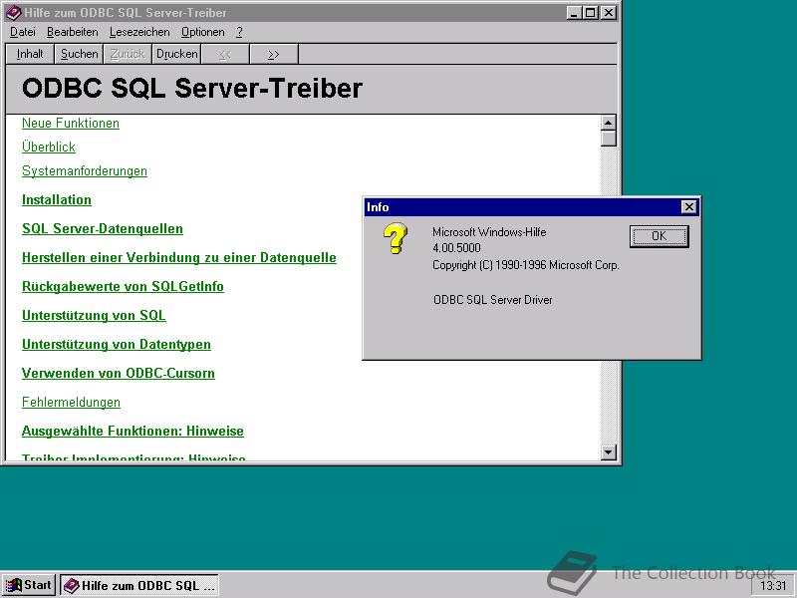Open the Optionen menu
797x598 pixels.
[x=203, y=32]
